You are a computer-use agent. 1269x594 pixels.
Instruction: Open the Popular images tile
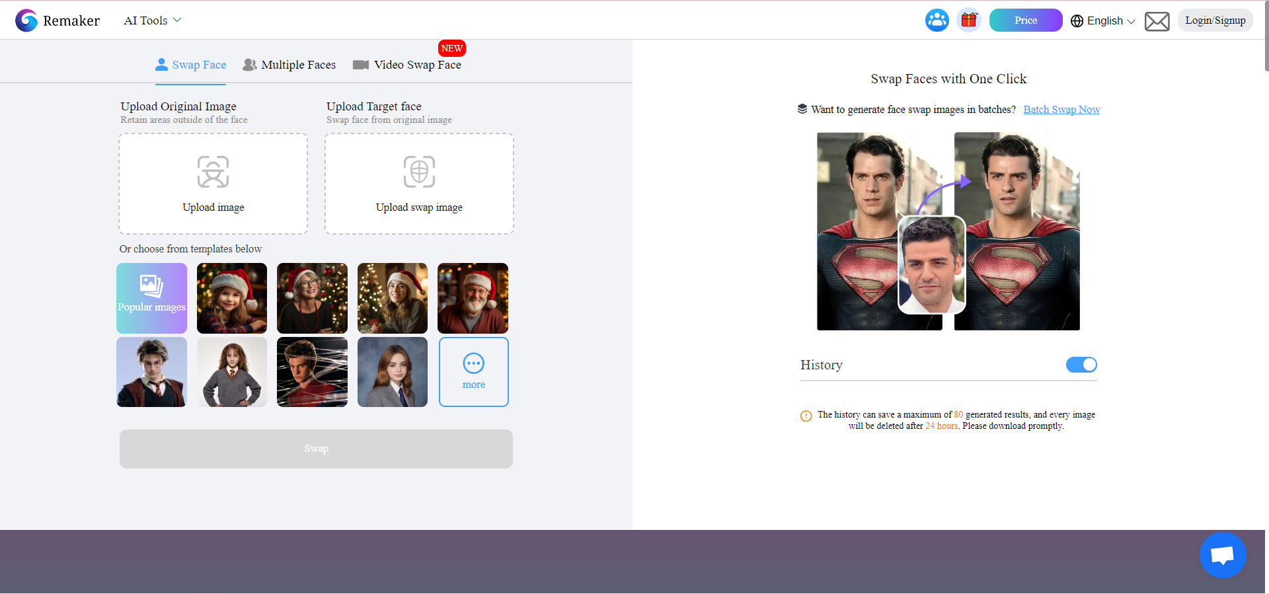151,298
